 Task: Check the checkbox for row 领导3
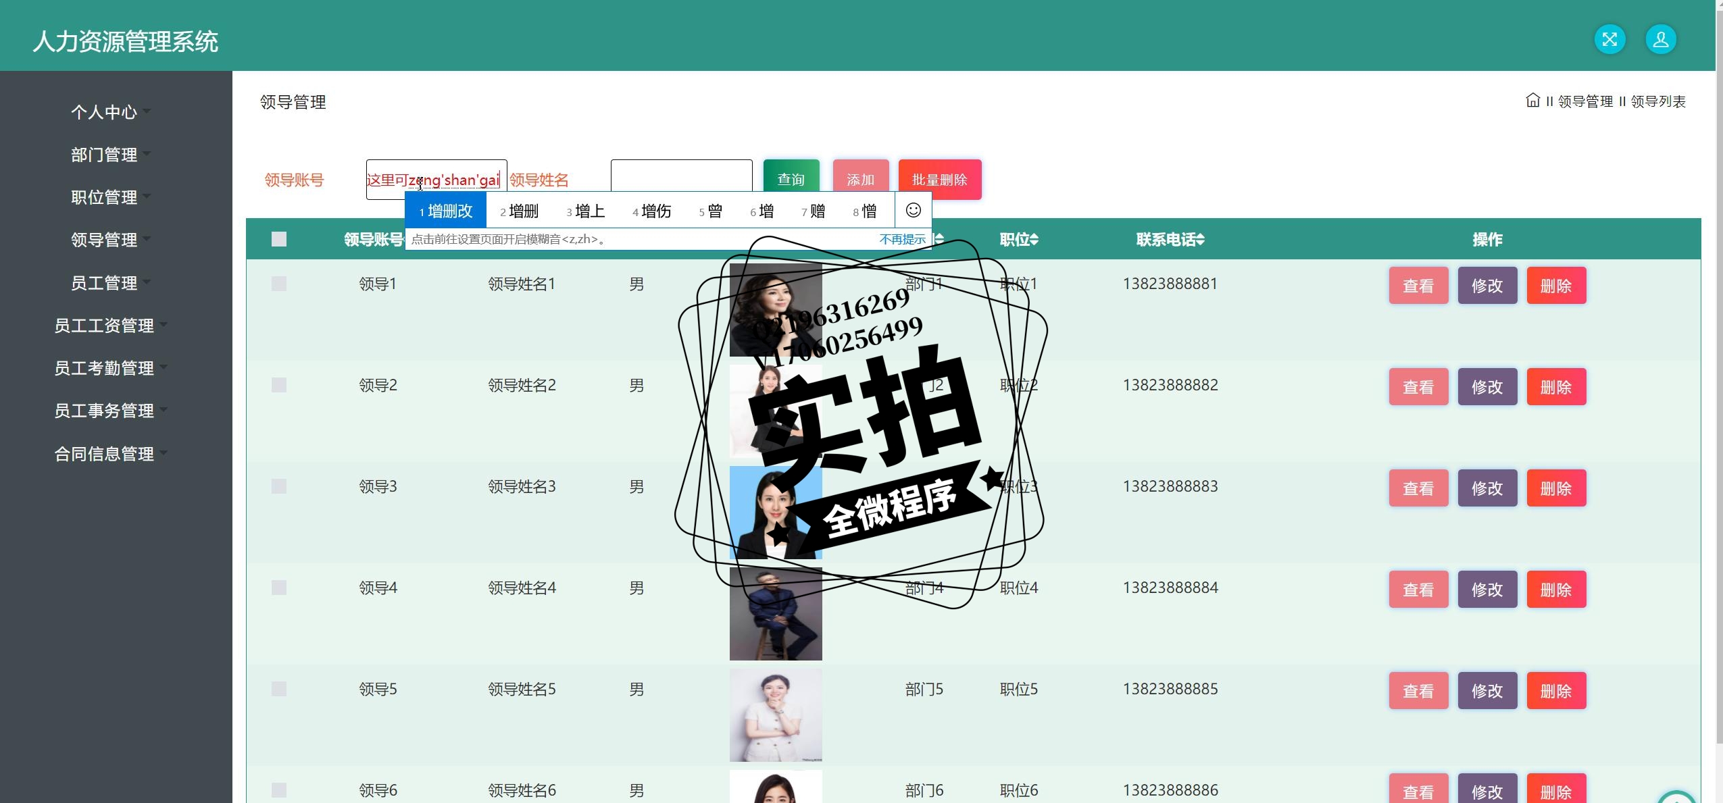[279, 486]
